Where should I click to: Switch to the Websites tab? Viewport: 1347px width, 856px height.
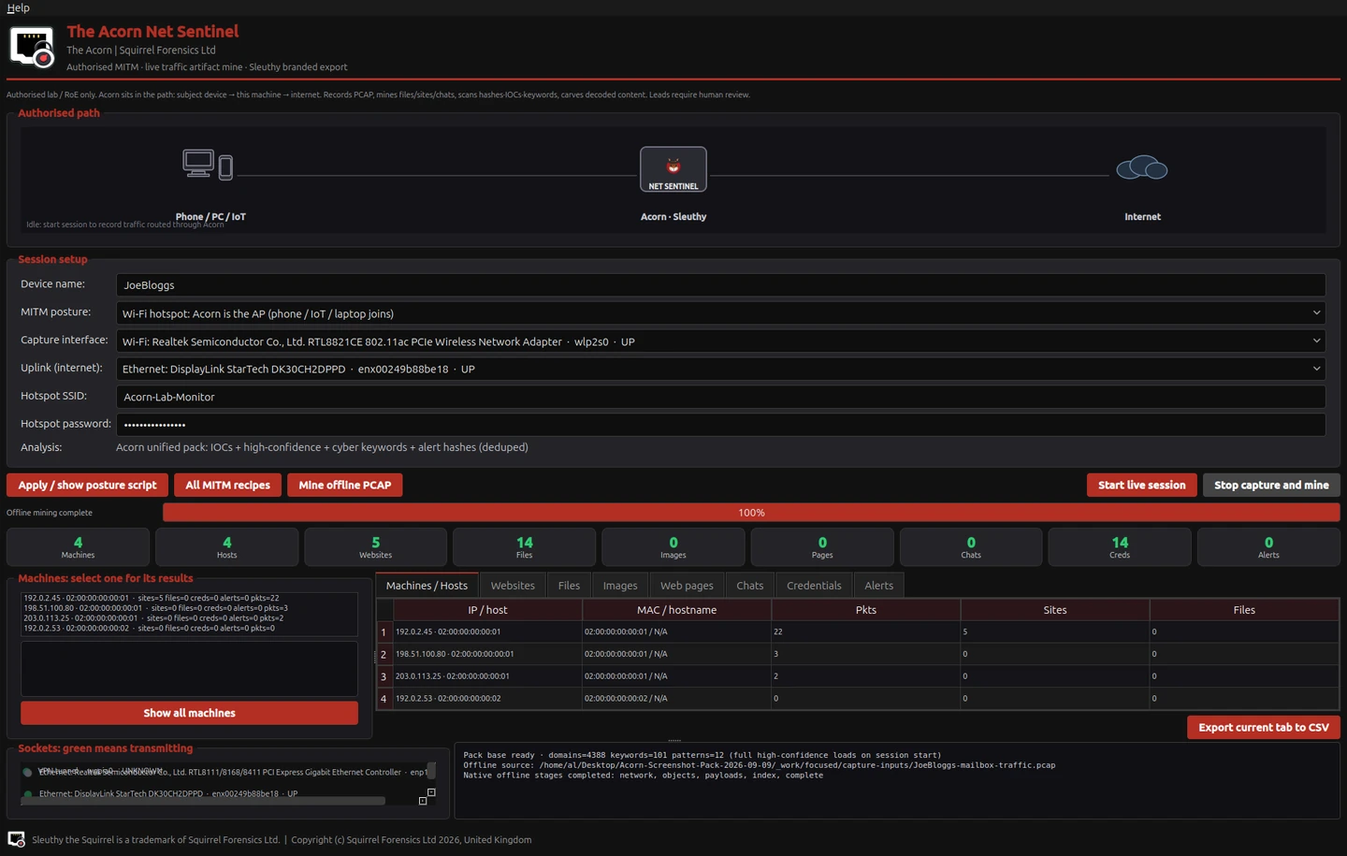[x=513, y=586]
